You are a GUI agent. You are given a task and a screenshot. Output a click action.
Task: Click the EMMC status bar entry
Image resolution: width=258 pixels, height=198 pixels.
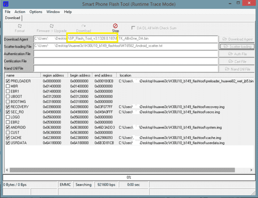[65, 184]
